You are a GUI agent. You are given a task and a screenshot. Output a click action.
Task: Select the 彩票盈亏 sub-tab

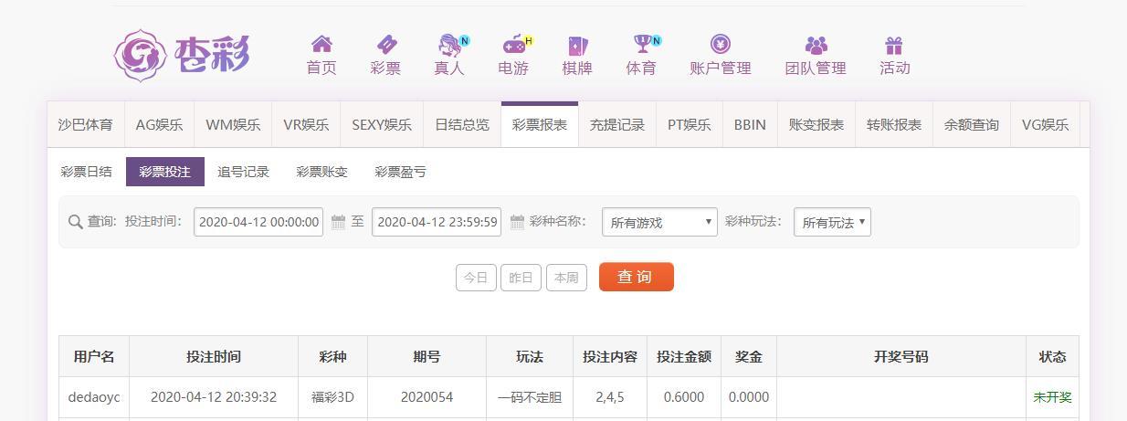(400, 172)
